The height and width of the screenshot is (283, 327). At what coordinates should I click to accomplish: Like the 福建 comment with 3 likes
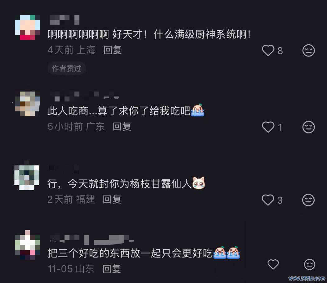coord(268,200)
